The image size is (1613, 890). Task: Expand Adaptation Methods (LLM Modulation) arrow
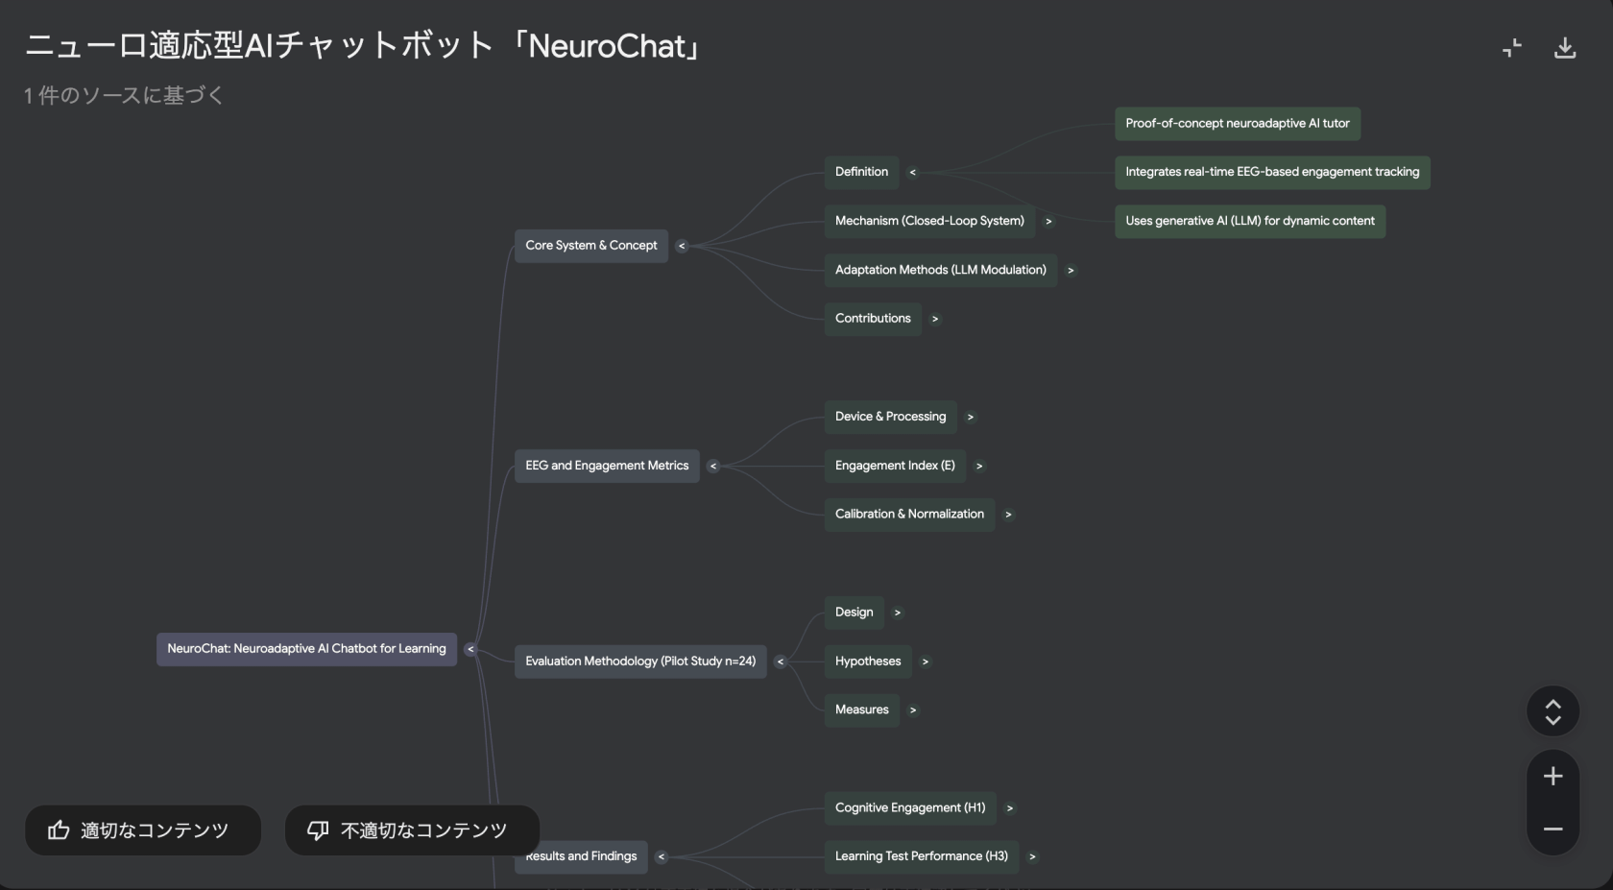pos(1071,271)
